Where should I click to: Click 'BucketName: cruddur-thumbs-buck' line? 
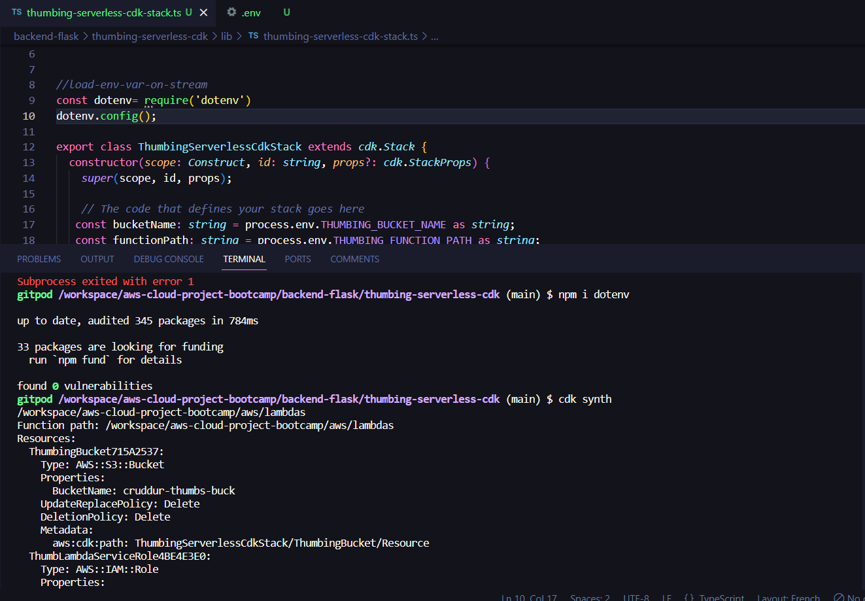(x=144, y=491)
